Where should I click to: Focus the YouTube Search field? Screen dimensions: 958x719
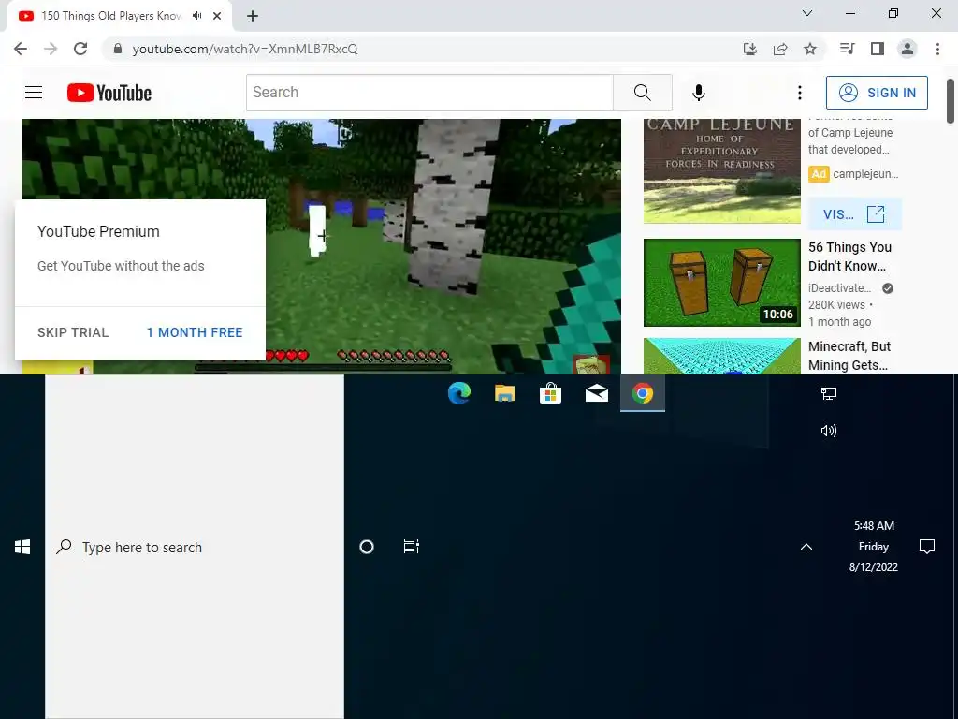pos(429,93)
